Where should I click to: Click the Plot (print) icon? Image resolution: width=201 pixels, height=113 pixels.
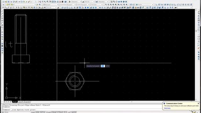pos(11,2)
